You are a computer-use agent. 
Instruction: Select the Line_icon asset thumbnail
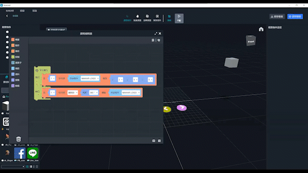(33, 153)
